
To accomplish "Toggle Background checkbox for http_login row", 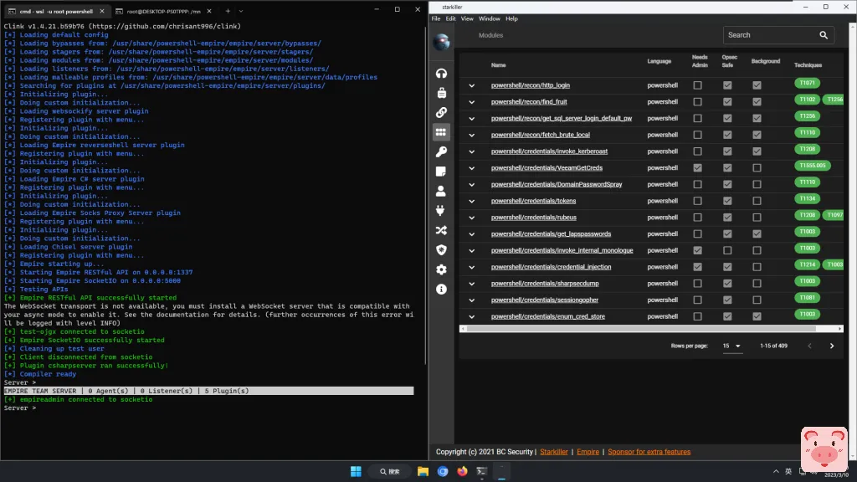I will click(757, 85).
